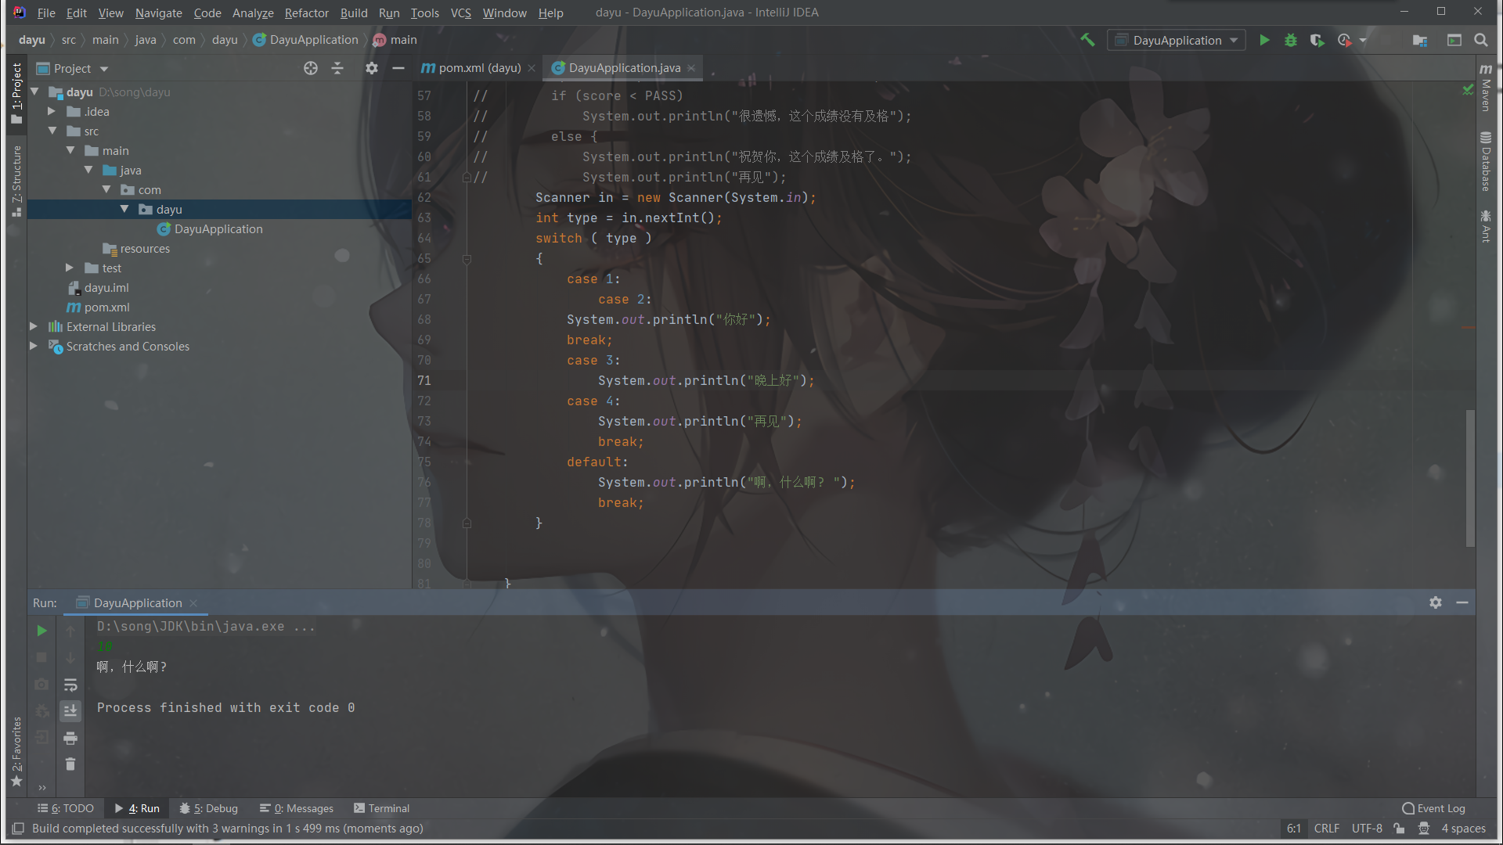Screen dimensions: 1503x845
Task: Click the Build project hammer icon
Action: coord(1087,40)
